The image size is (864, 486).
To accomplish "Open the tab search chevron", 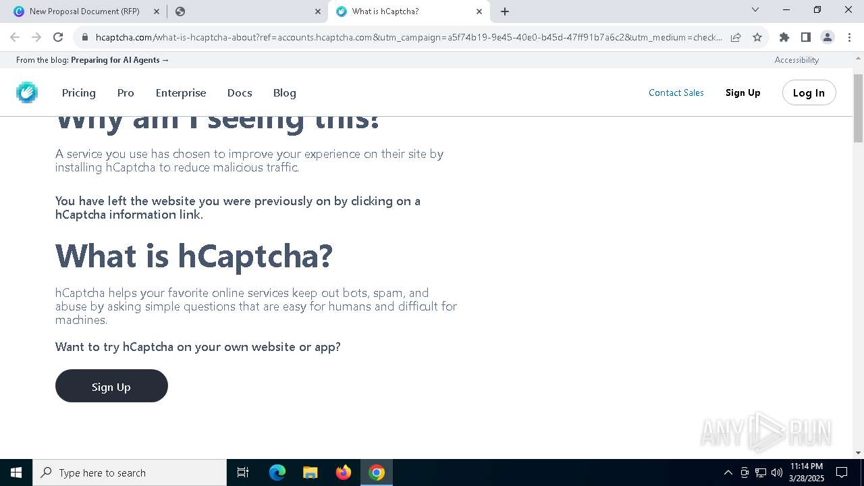I will pyautogui.click(x=755, y=10).
